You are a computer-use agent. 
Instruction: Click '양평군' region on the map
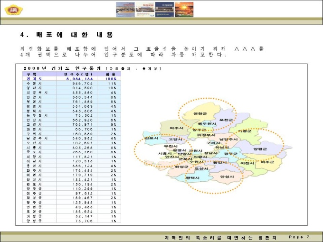pyautogui.click(x=260, y=149)
